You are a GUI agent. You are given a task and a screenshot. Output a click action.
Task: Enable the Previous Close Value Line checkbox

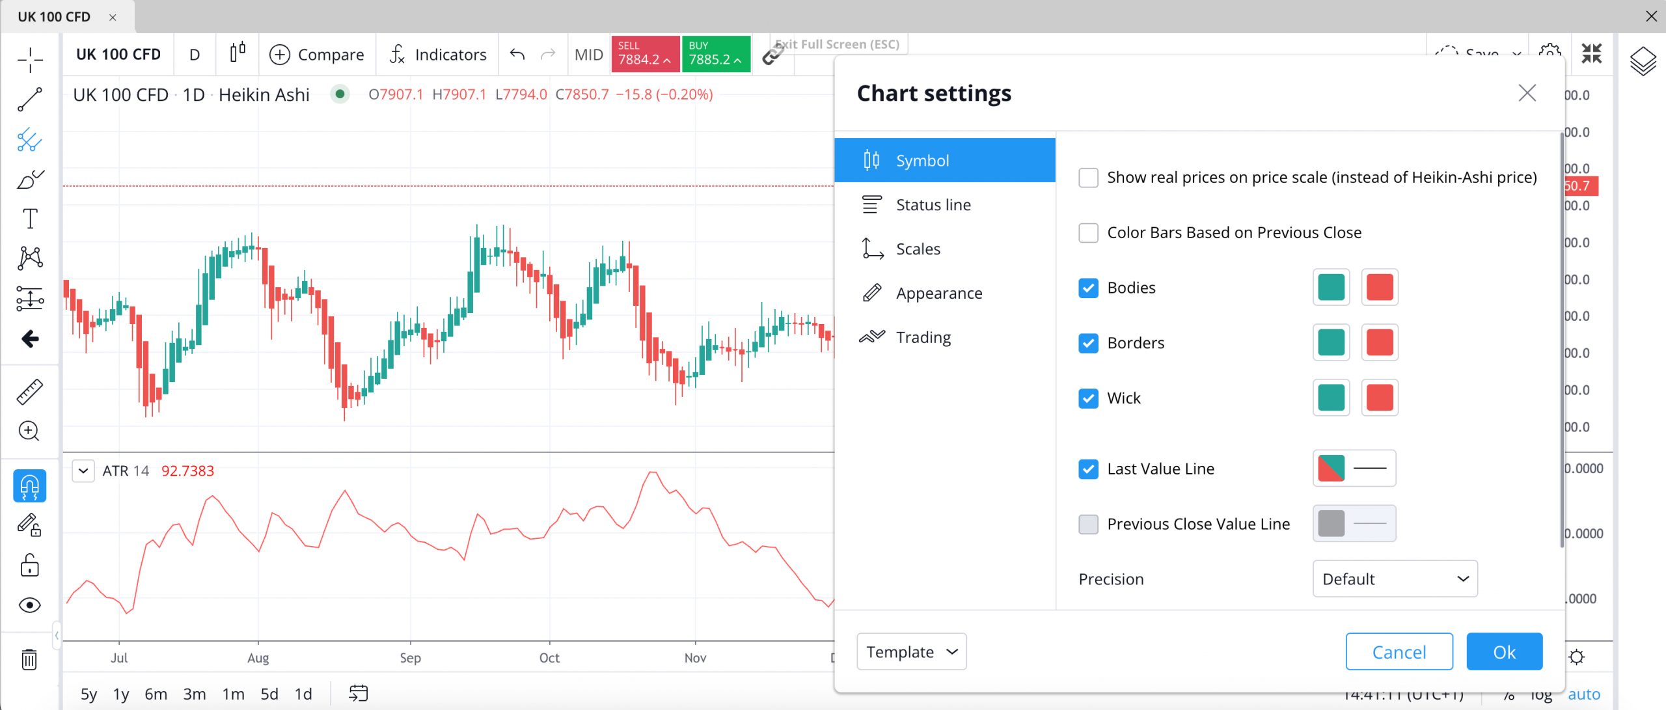point(1088,524)
